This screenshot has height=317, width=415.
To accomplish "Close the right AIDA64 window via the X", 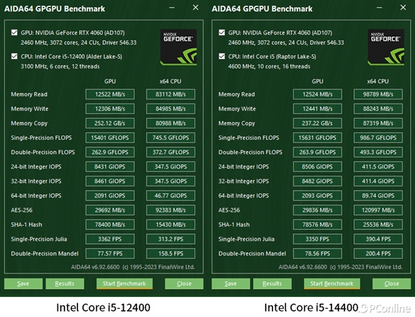I will pyautogui.click(x=403, y=8).
